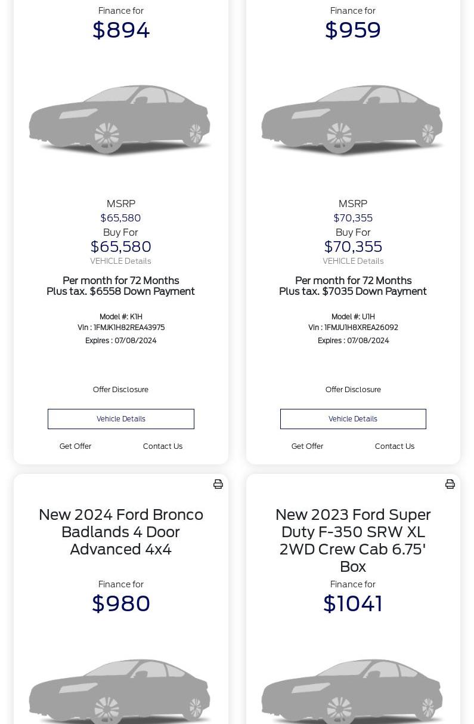Click Get Offer on the $894 finance card
Screen dimensions: 474x724
click(75, 446)
